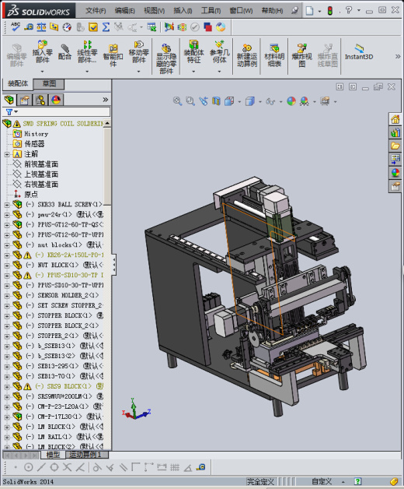Image resolution: width=404 pixels, height=489 pixels.
Task: Expand hidden ribbon commands chevron
Action: (x=398, y=56)
